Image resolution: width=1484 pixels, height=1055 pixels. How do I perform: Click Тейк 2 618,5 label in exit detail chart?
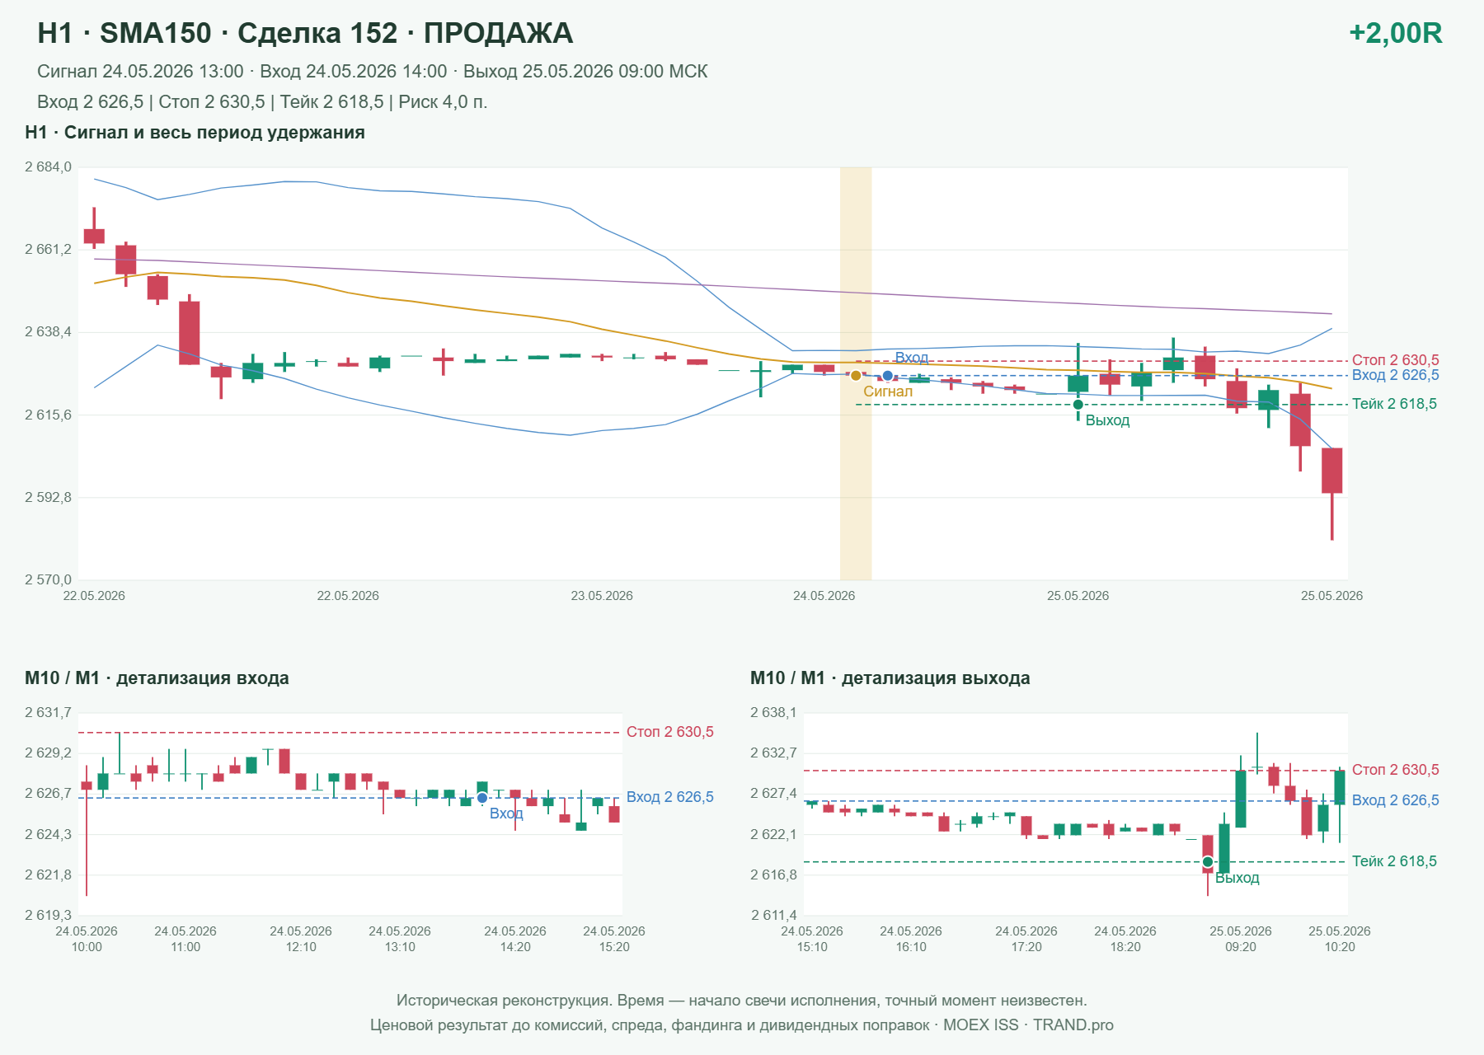(x=1394, y=861)
